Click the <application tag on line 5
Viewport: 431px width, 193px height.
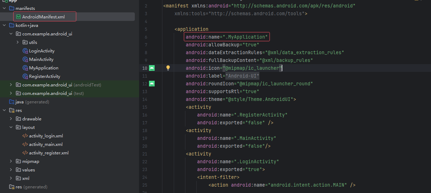pos(191,29)
